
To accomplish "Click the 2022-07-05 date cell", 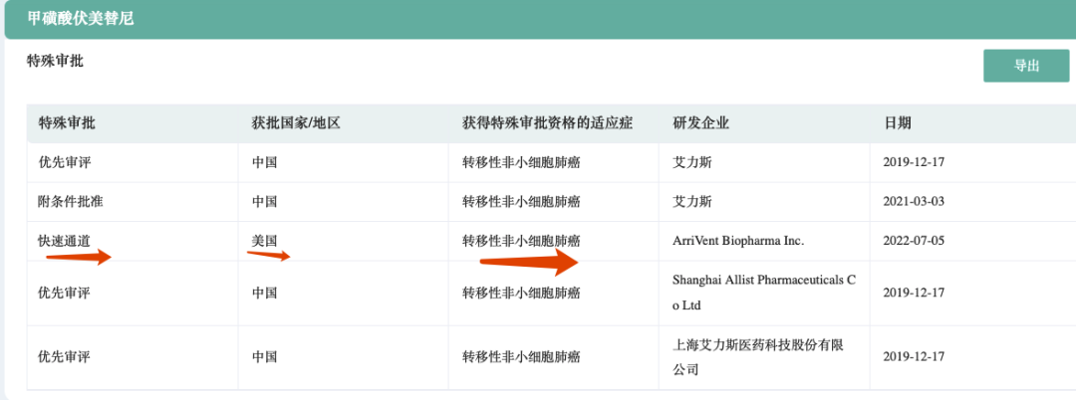I will tap(914, 241).
